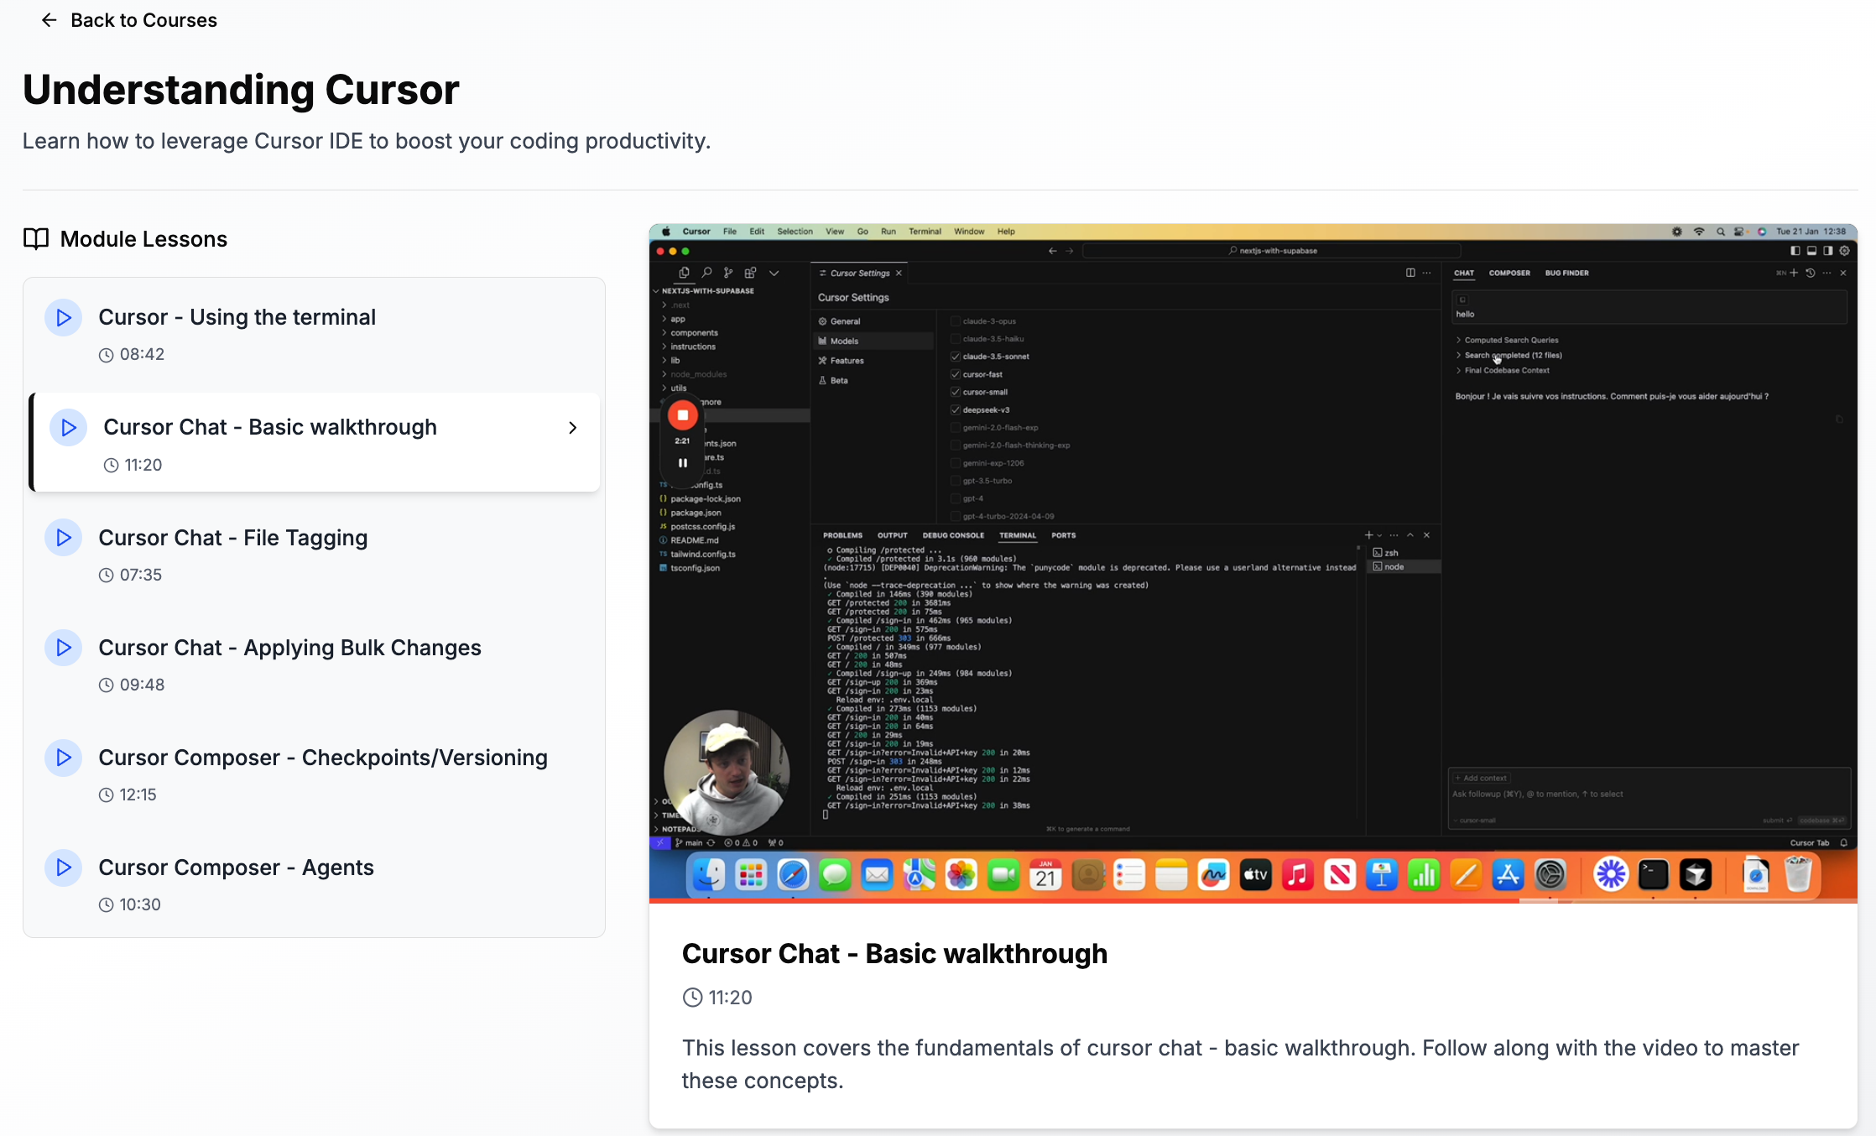Click chevron on Cursor Chat - Basic walkthrough
1876x1136 pixels.
572,428
